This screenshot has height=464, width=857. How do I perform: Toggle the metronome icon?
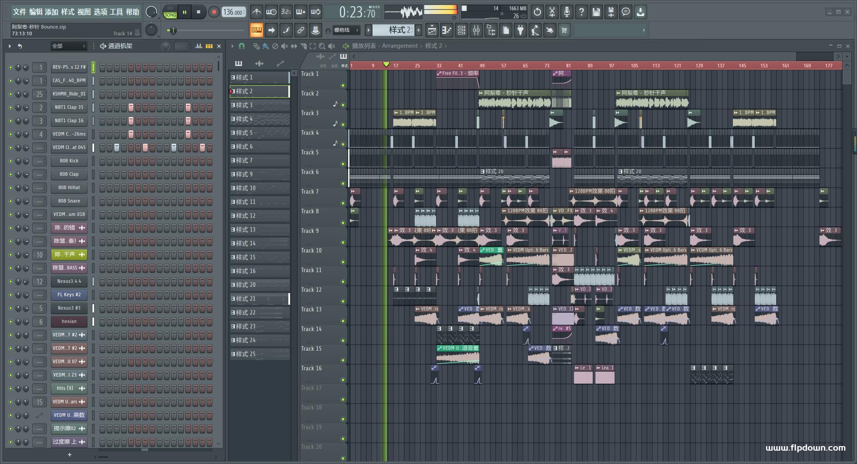pos(256,12)
